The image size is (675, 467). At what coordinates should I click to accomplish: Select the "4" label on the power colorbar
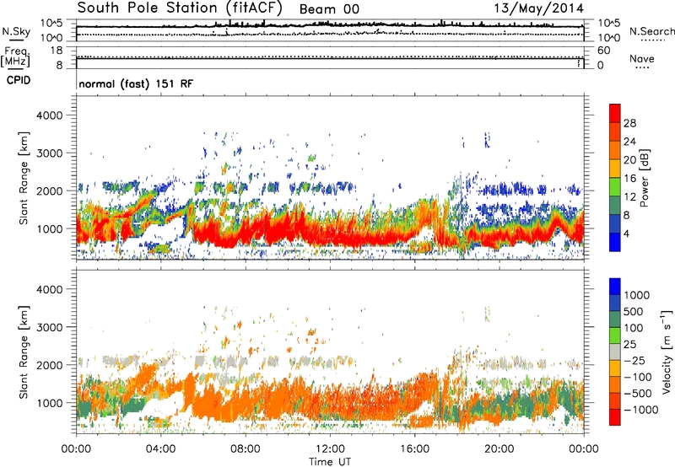[627, 233]
